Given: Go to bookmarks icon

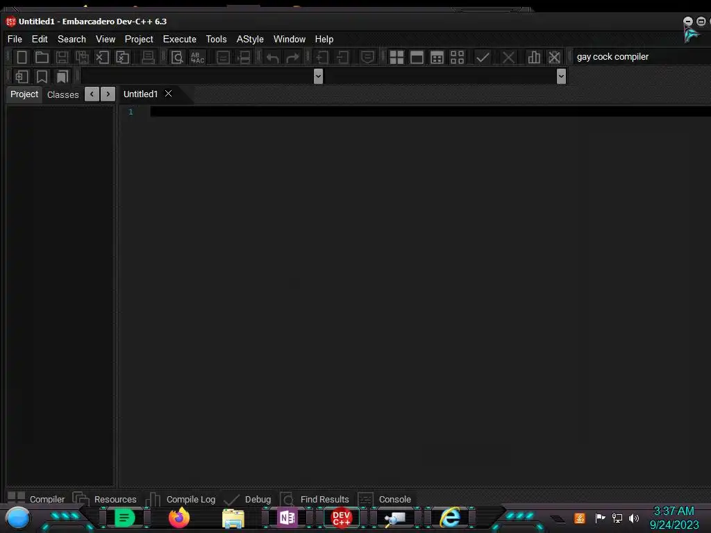Looking at the screenshot, I should click(62, 76).
